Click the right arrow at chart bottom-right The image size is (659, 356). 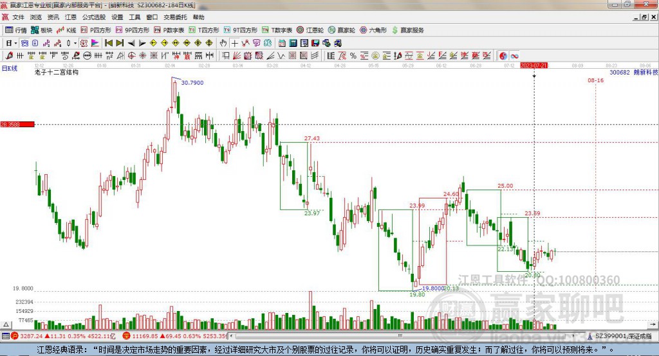pos(653,325)
